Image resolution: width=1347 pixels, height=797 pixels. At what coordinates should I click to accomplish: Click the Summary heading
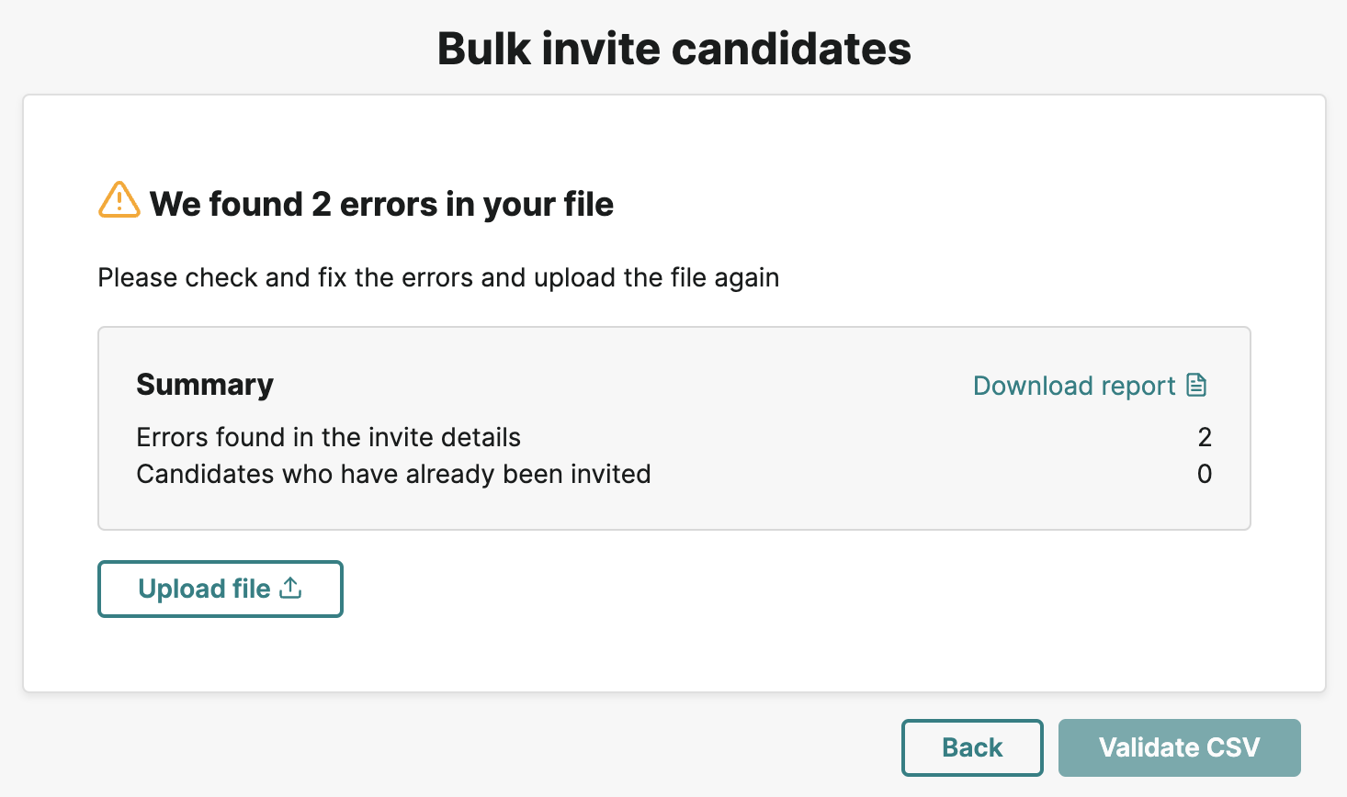(x=205, y=384)
